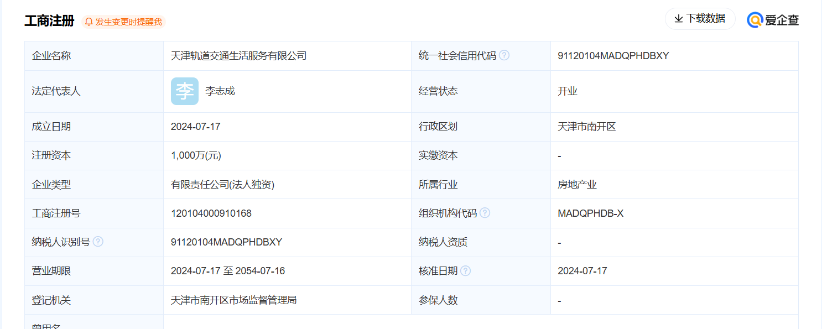The image size is (822, 329).
Task: Click the help icon next to 核准日期
Action: point(466,270)
